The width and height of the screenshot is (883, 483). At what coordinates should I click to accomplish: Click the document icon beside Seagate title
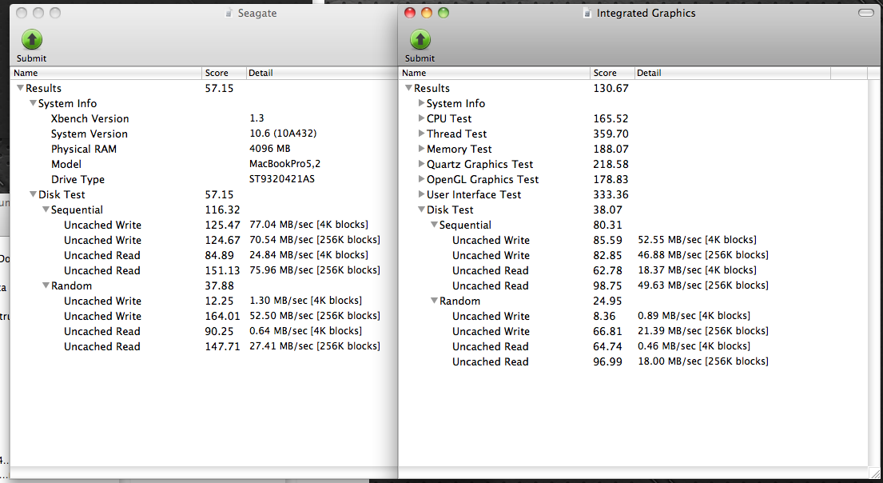point(229,13)
